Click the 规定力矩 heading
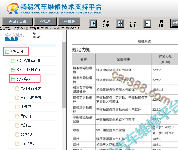 (x=81, y=50)
